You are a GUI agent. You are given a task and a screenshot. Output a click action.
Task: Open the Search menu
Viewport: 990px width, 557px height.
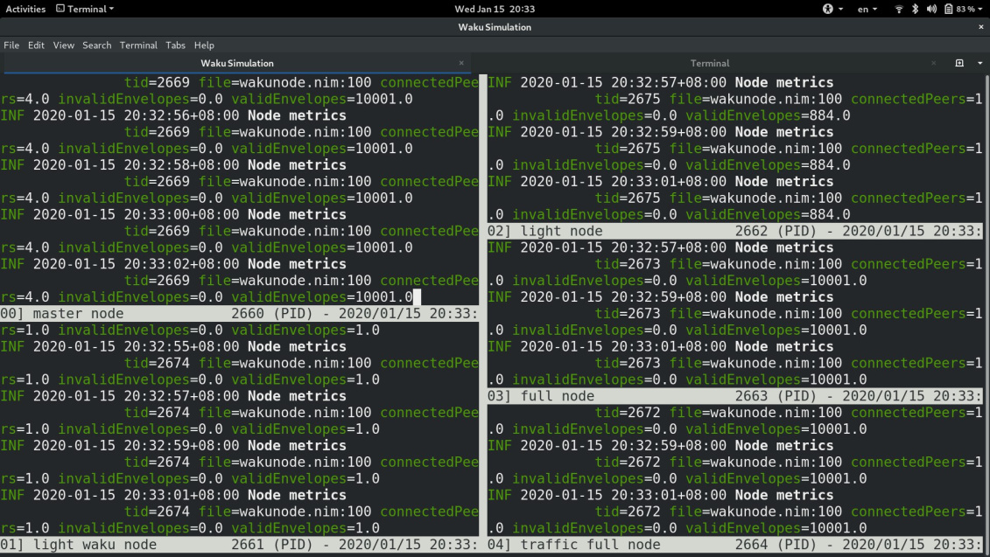[x=96, y=45]
